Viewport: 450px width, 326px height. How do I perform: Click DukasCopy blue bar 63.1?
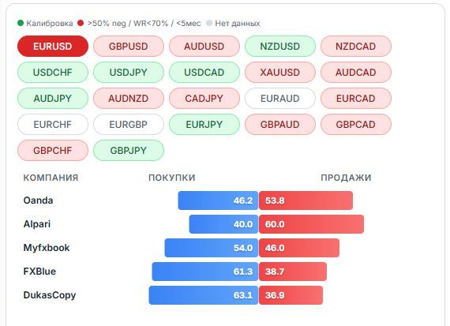[x=204, y=295]
